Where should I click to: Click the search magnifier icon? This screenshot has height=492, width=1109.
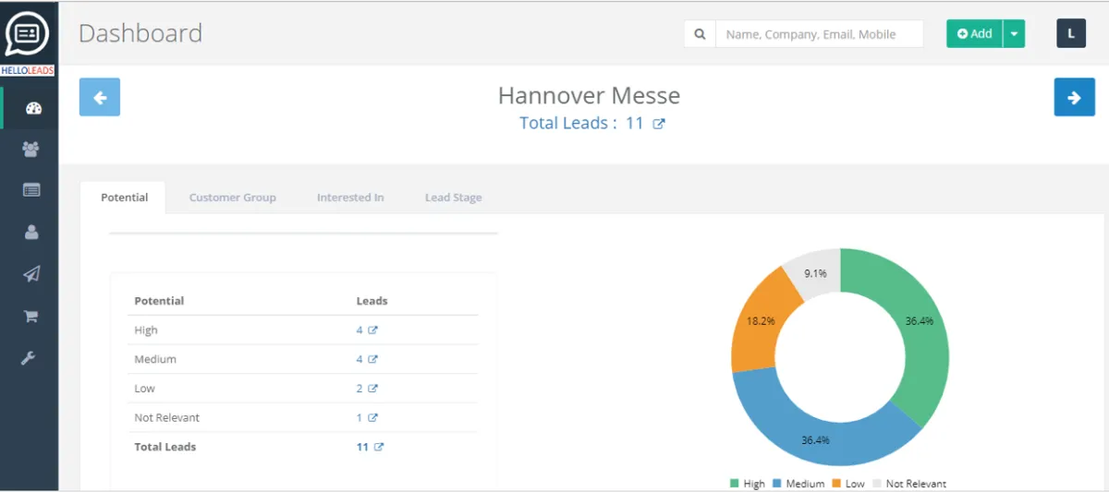tap(700, 34)
